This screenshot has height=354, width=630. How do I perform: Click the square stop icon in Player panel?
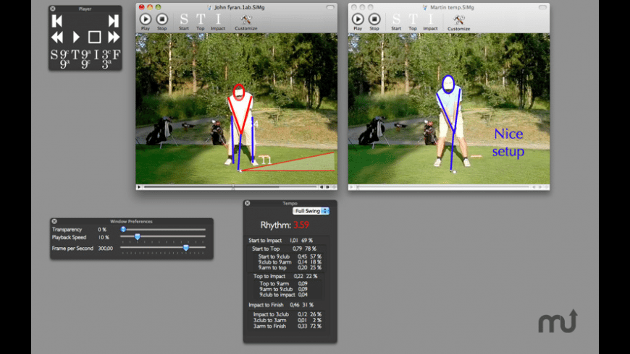click(94, 38)
